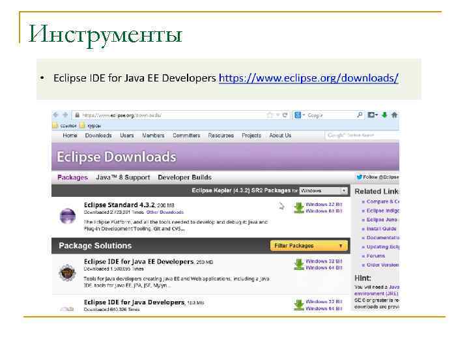Click the browser home icon
Viewport: 469px width, 352px height.
395,115
